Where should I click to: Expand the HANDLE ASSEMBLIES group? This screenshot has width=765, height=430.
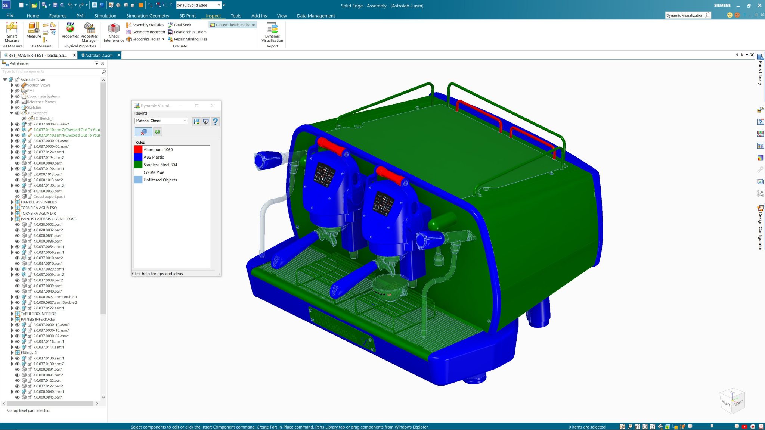point(12,202)
